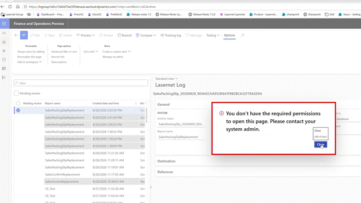The image size is (361, 203).
Task: Expand the Destination section
Action: point(166,161)
